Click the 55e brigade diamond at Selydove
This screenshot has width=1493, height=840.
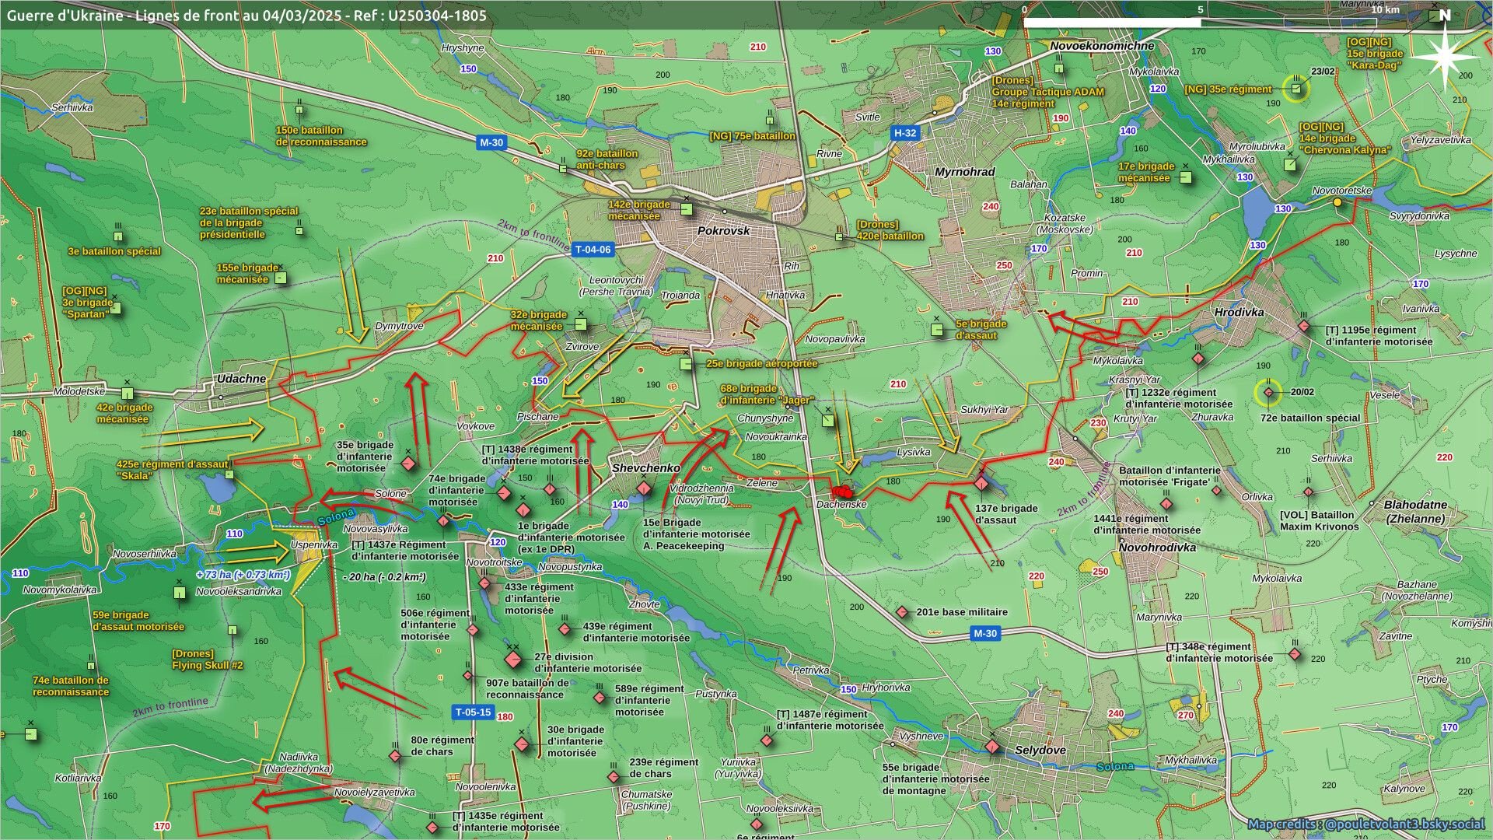[991, 747]
